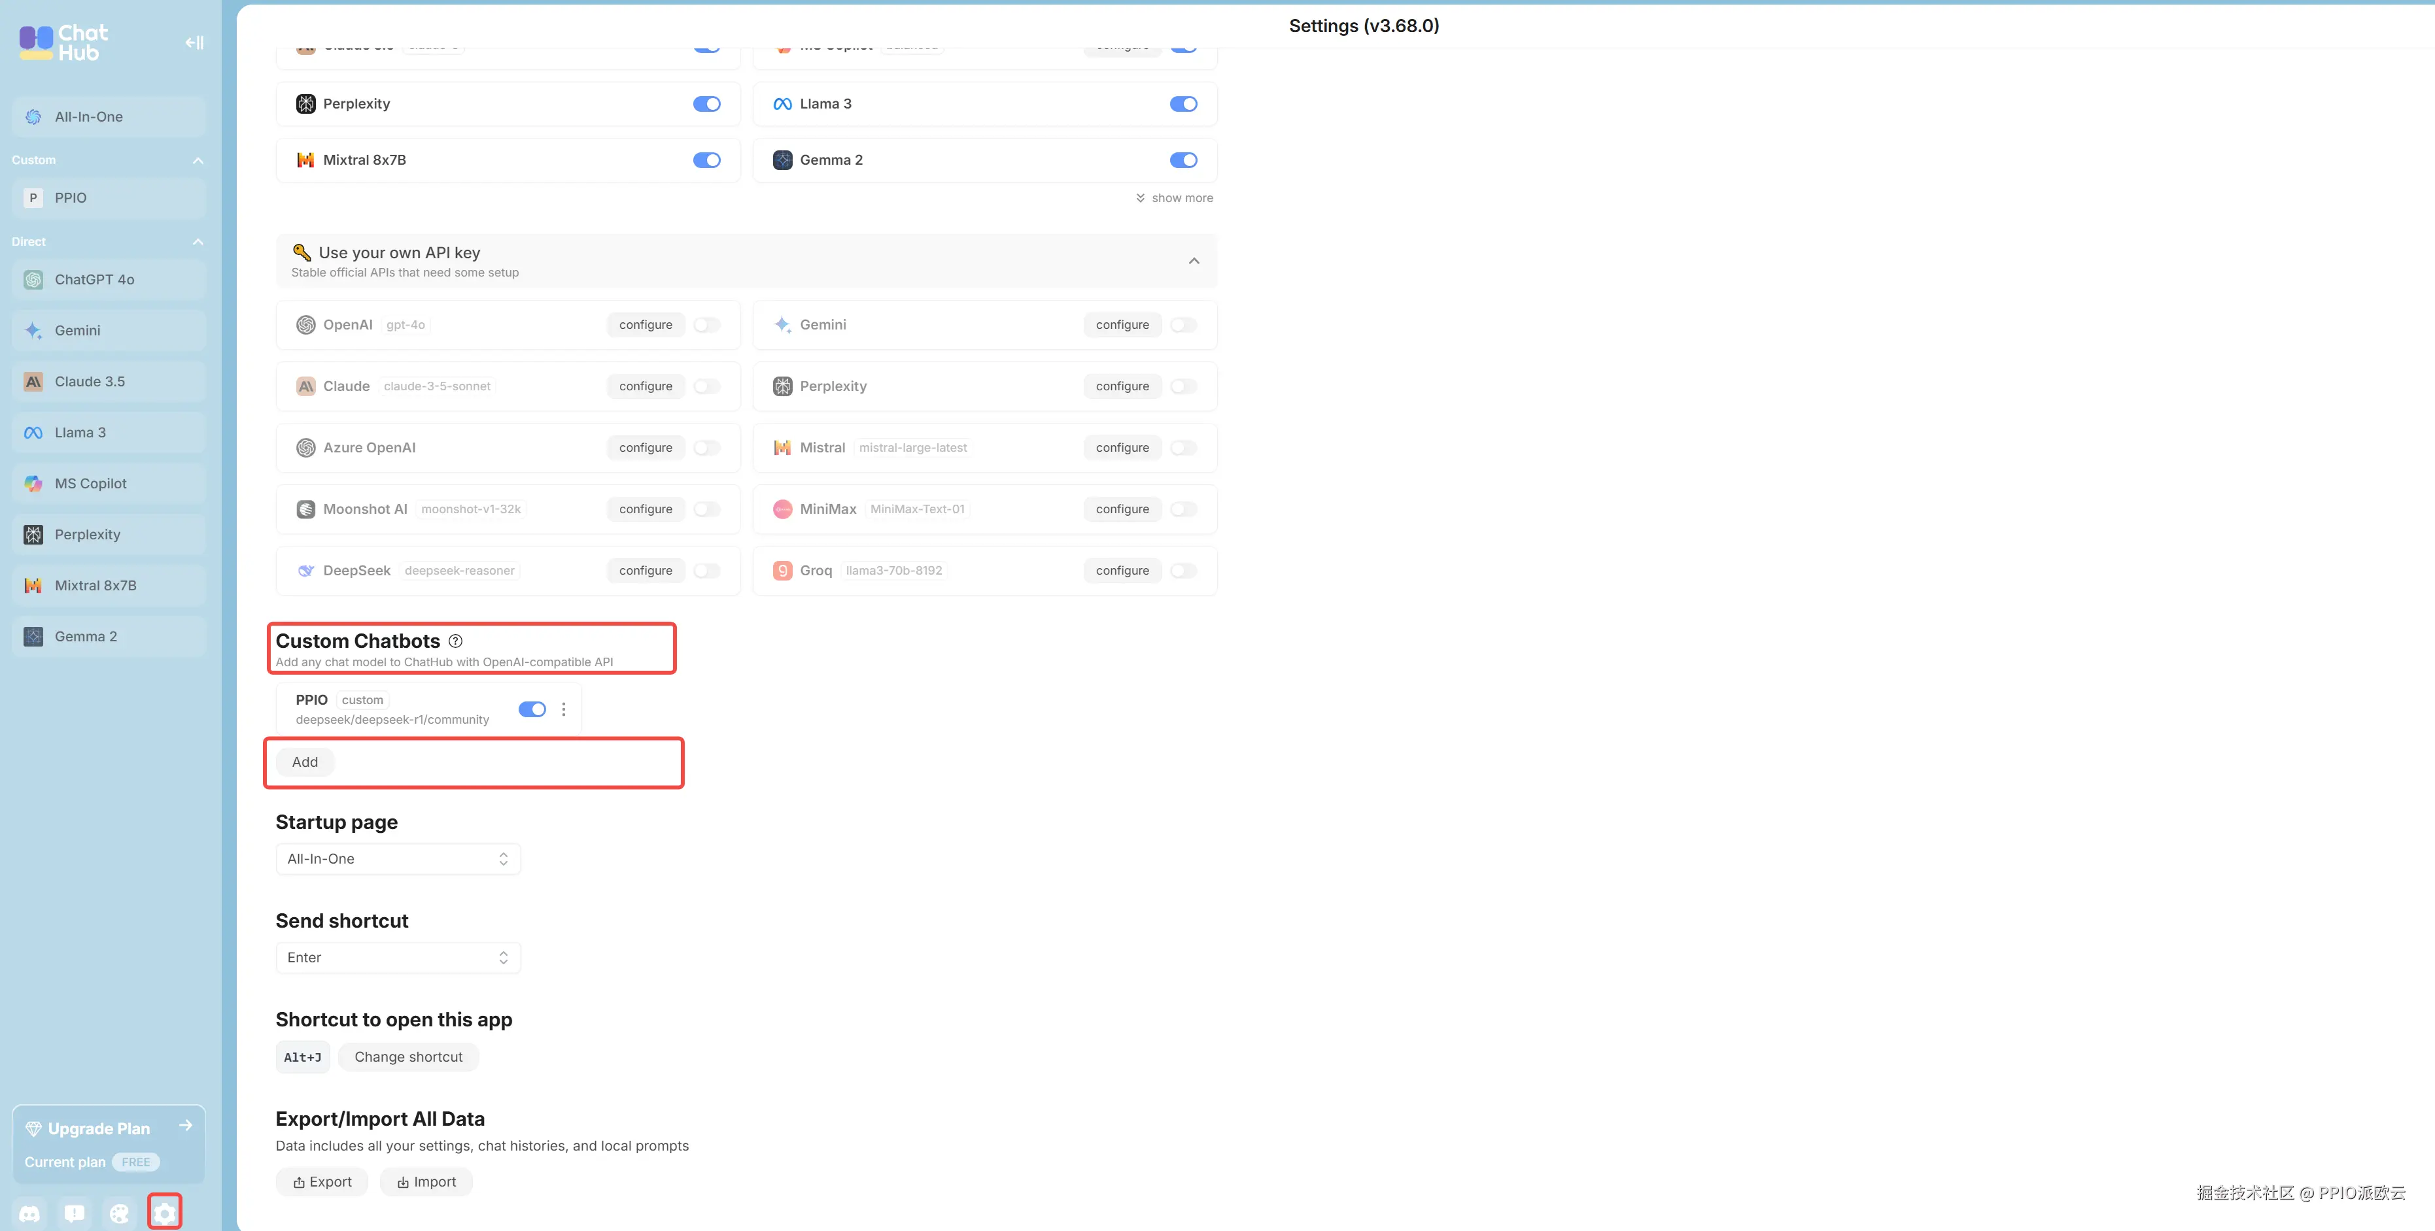Viewport: 2435px width, 1231px height.
Task: Open the theme palette icon
Action: coord(119,1213)
